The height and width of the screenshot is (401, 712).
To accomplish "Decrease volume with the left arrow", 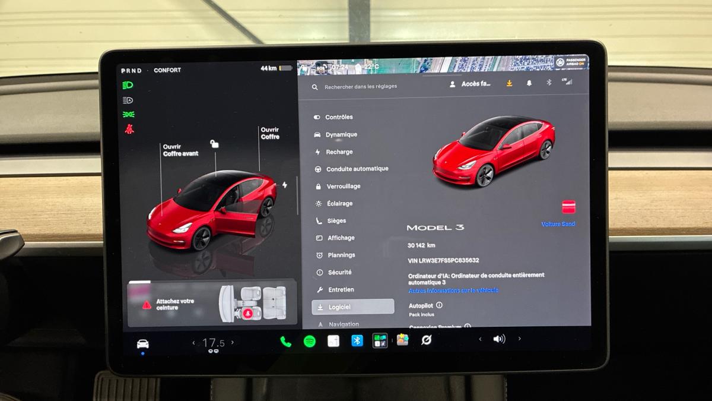I will click(x=480, y=339).
